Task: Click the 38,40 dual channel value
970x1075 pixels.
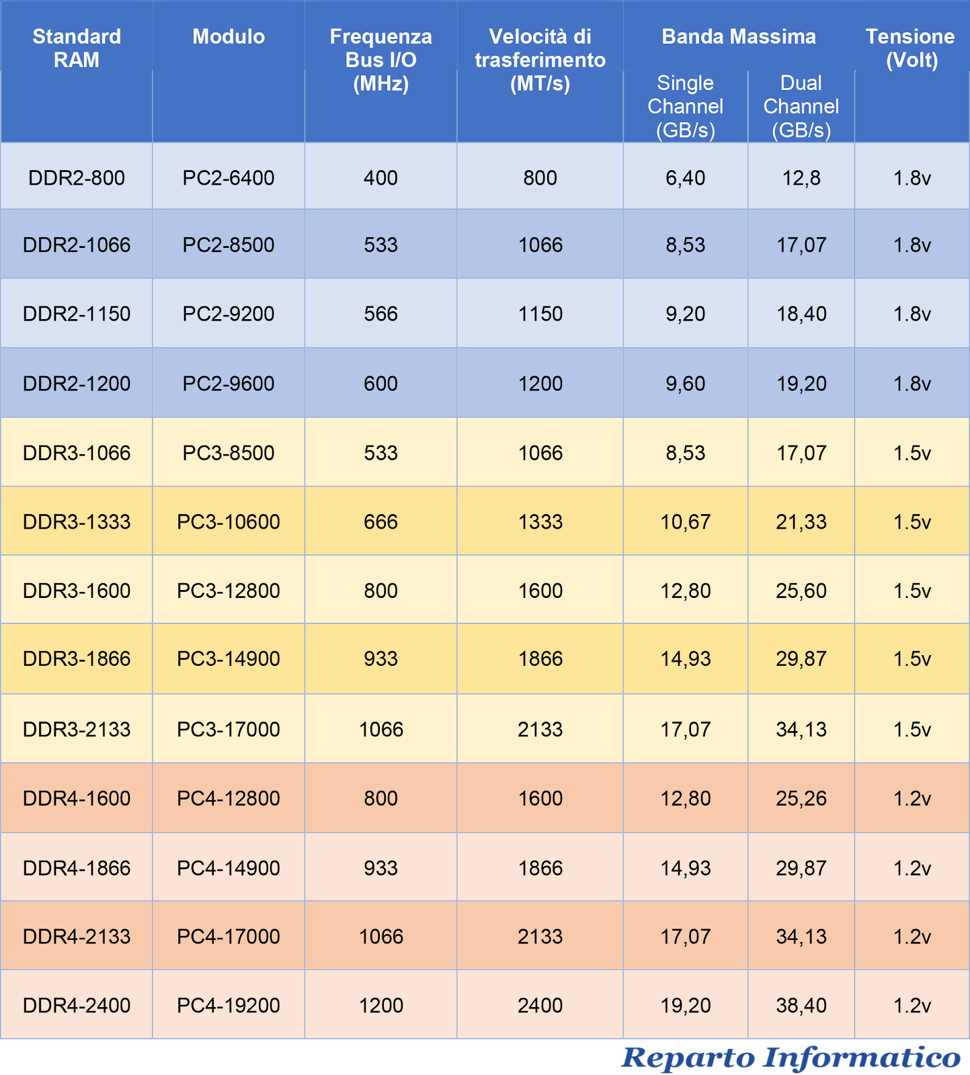Action: [x=801, y=1006]
